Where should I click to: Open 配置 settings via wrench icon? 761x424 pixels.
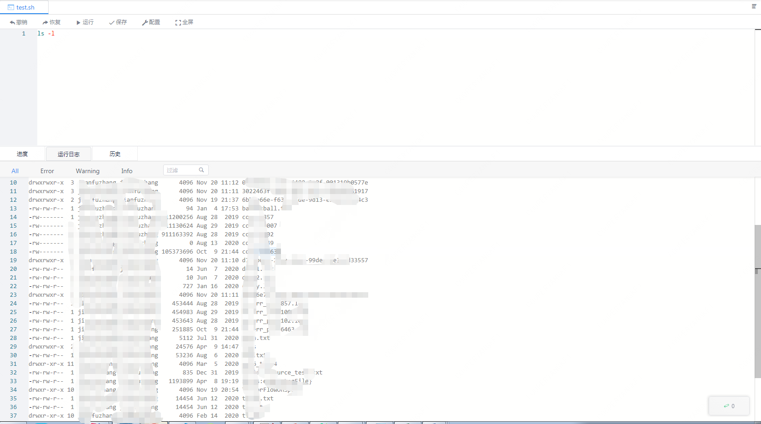(145, 22)
